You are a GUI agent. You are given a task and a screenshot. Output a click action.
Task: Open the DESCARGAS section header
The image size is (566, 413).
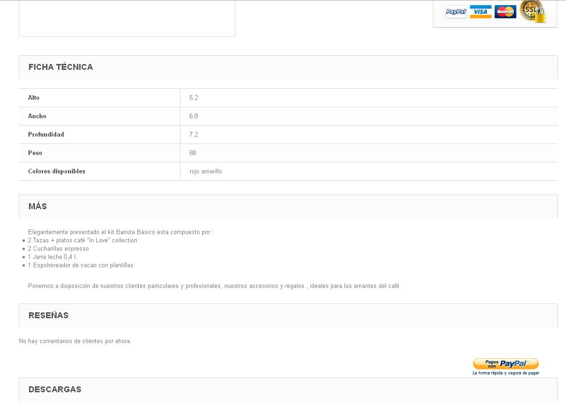[x=288, y=390]
